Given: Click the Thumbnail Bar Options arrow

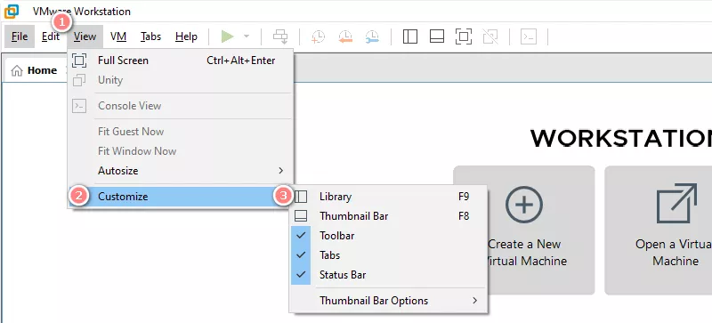Looking at the screenshot, I should point(475,300).
